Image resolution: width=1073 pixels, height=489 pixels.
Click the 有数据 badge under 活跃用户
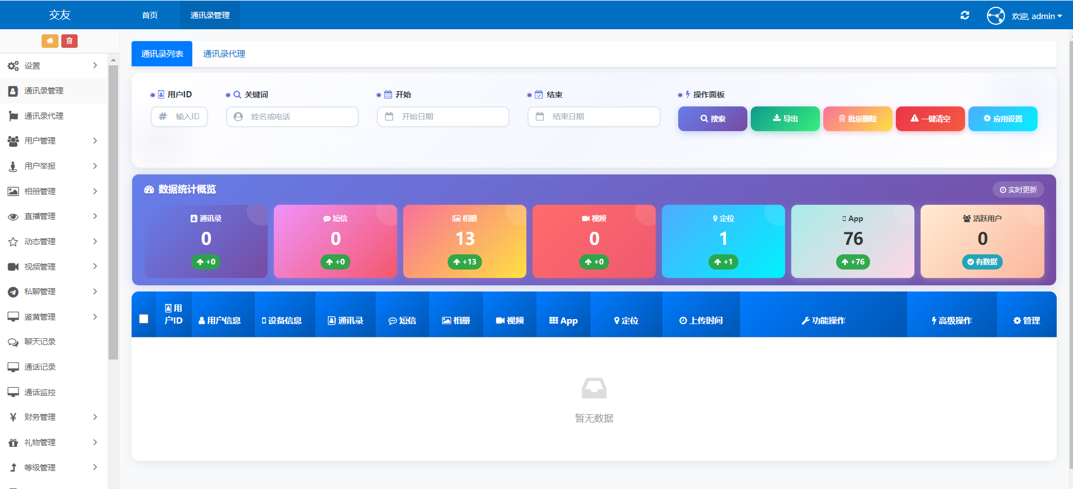[982, 262]
